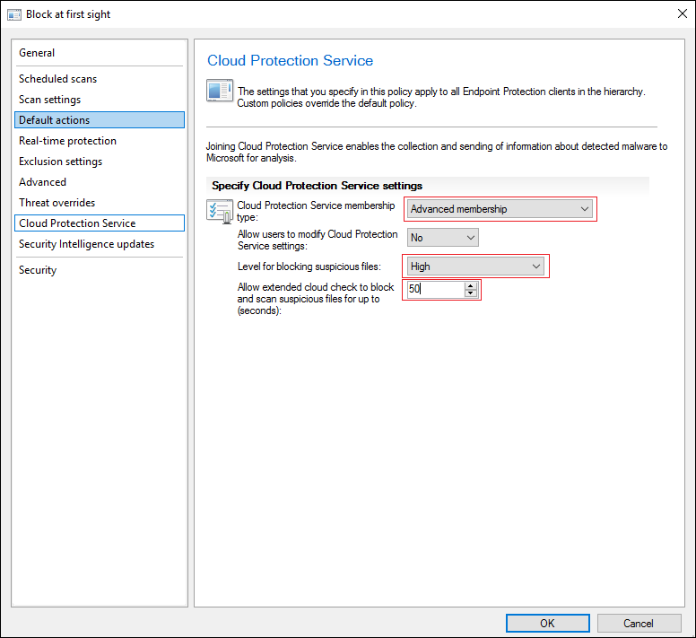Open Security Intelligence updates page

tap(86, 244)
